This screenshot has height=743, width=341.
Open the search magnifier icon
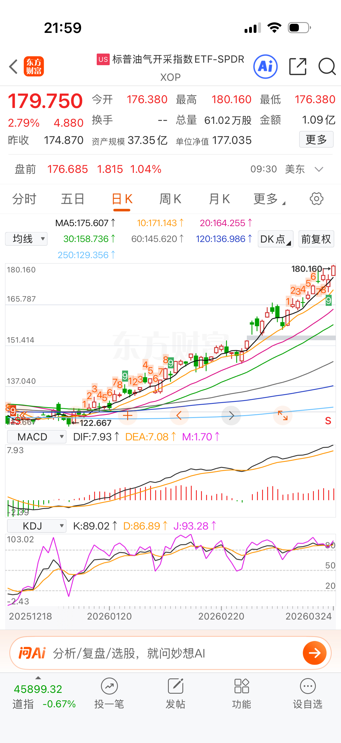[x=327, y=67]
